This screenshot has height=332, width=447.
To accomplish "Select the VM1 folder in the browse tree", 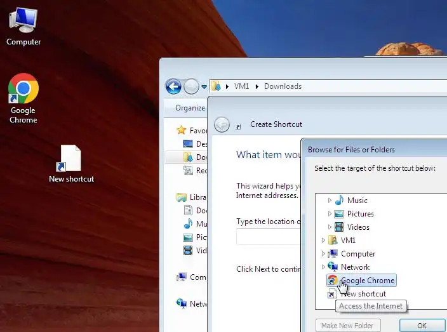I will [342, 240].
